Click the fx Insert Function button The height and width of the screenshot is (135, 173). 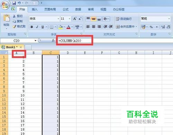[x=53, y=41]
